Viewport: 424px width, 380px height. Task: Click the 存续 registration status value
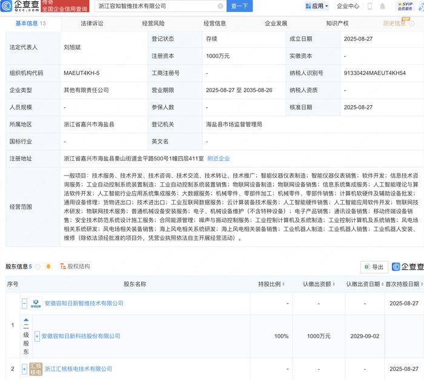[212, 39]
